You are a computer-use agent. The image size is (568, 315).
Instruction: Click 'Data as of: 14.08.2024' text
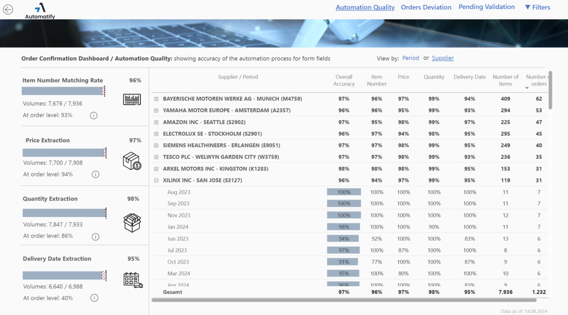click(525, 311)
